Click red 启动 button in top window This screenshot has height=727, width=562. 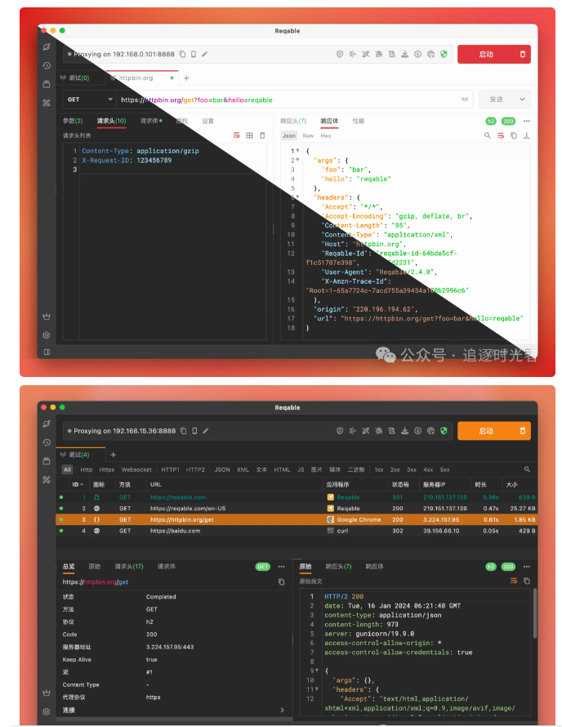[x=485, y=54]
